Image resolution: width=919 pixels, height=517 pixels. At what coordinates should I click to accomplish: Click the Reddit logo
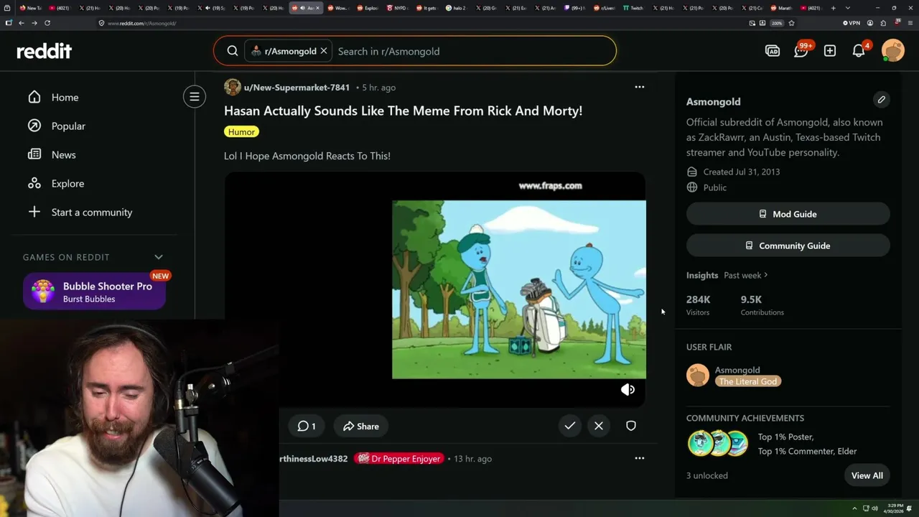[44, 51]
